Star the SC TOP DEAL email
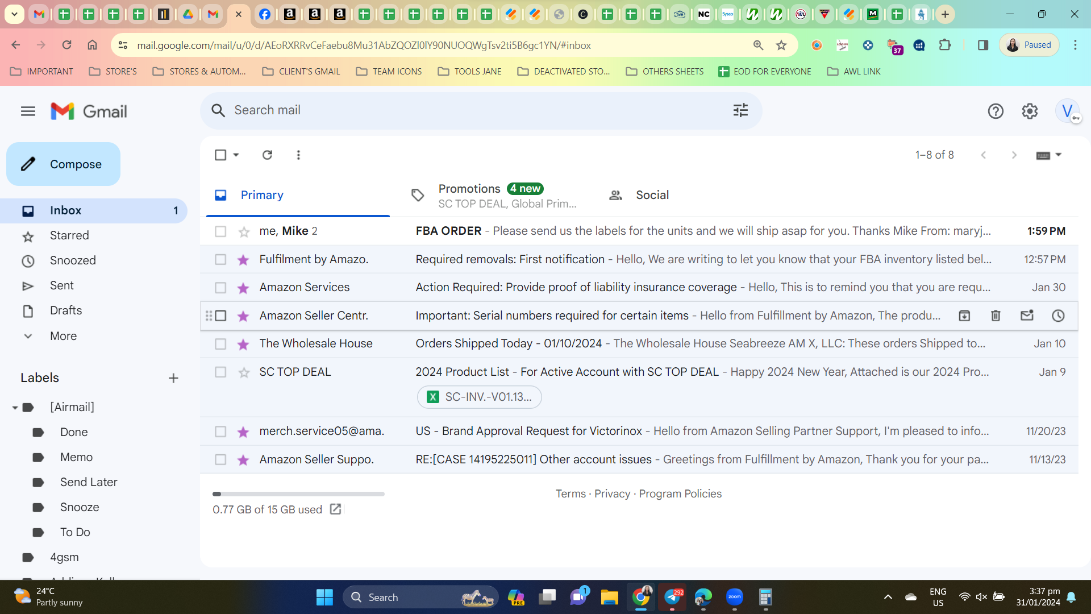This screenshot has height=614, width=1091. coord(244,372)
